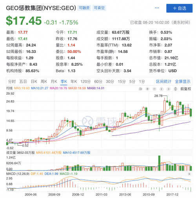Open the three-dots more options menu

[x=157, y=8]
